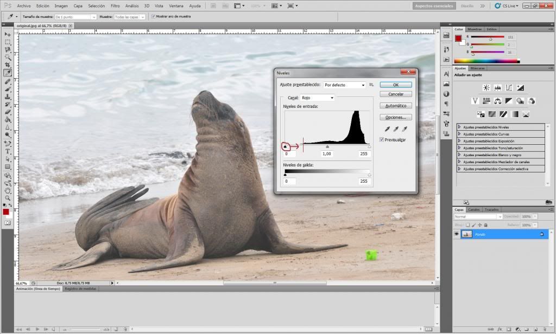The width and height of the screenshot is (556, 334).
Task: Toggle Quick Mask mode in the toolbox
Action: 8,223
